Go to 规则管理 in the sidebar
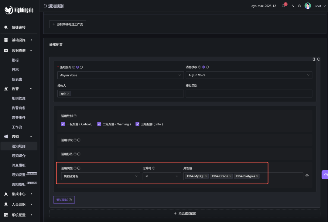The height and width of the screenshot is (222, 328). point(19,98)
